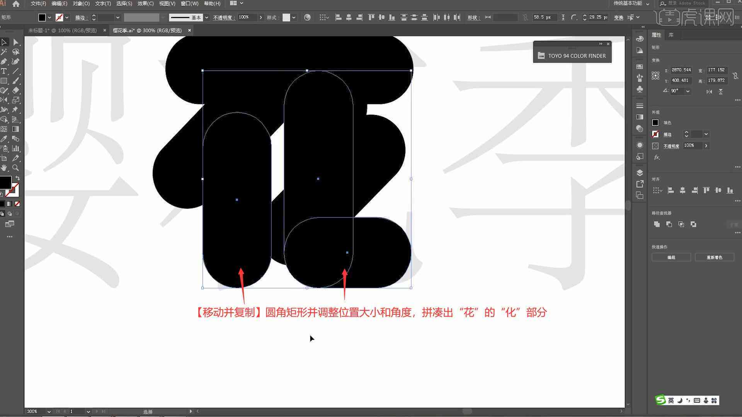Set Gradient mode in toolbox
The height and width of the screenshot is (417, 742).
click(x=10, y=203)
